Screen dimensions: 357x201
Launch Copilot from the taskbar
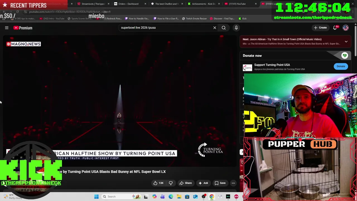[155, 197]
